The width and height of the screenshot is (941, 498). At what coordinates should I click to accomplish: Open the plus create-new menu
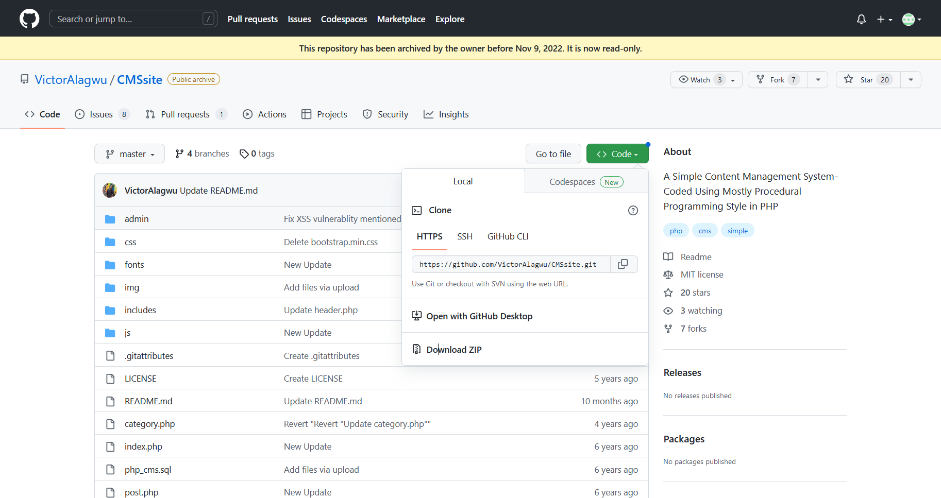884,20
